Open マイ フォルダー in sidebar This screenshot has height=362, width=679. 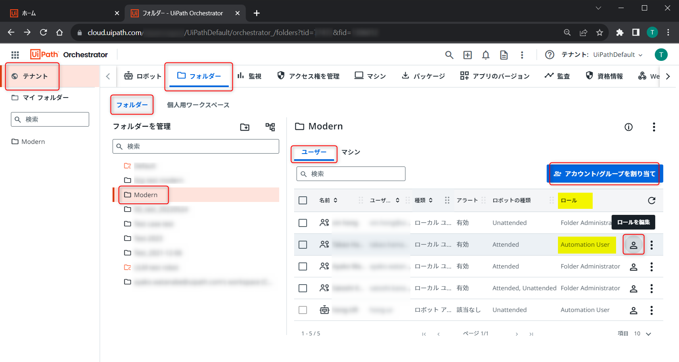40,98
